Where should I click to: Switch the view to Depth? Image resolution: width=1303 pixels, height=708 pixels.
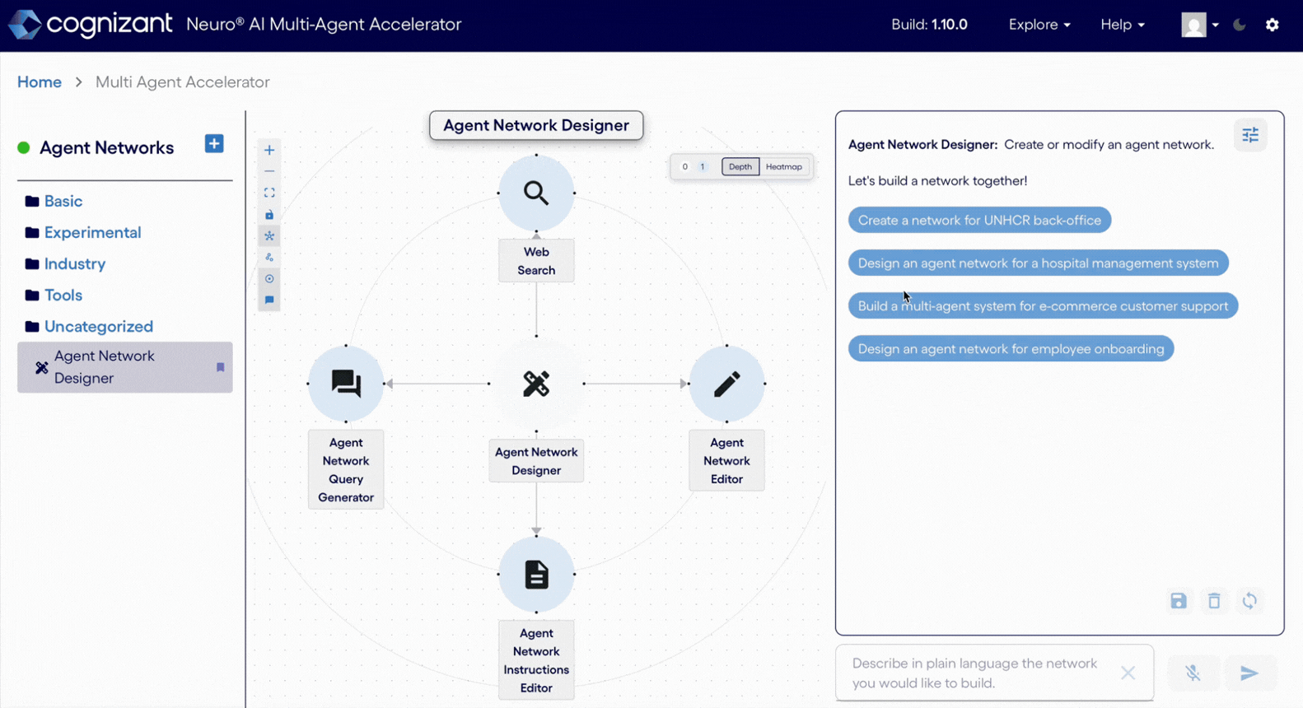pyautogui.click(x=740, y=167)
